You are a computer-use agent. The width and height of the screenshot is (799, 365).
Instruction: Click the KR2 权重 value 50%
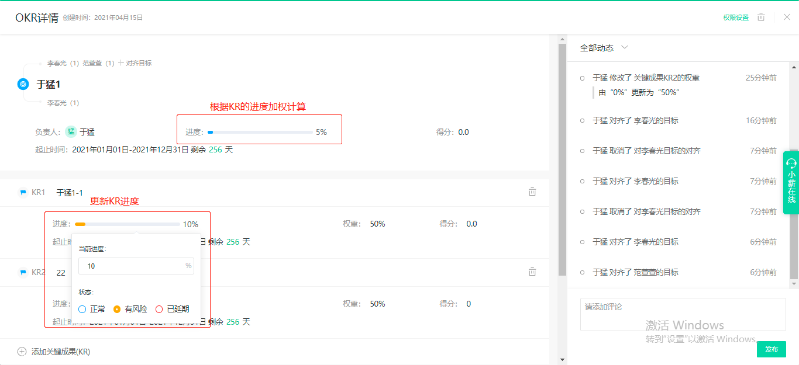click(377, 304)
